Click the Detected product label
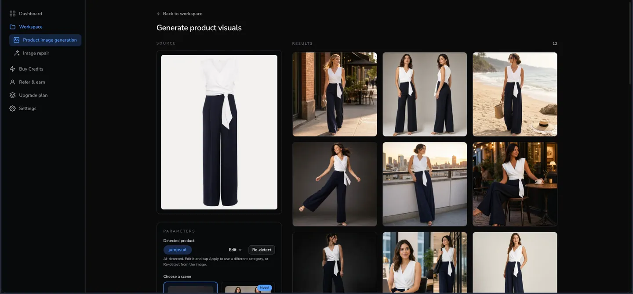 (179, 240)
